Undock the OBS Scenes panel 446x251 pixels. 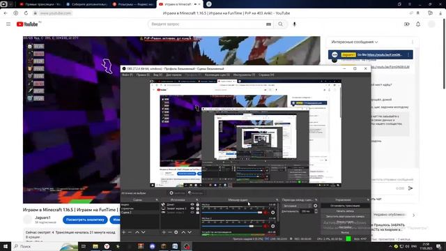point(157,200)
